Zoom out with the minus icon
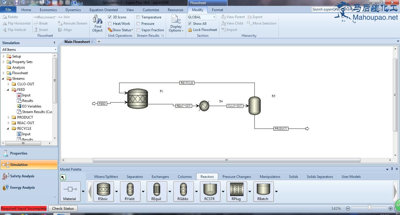 pyautogui.click(x=348, y=208)
